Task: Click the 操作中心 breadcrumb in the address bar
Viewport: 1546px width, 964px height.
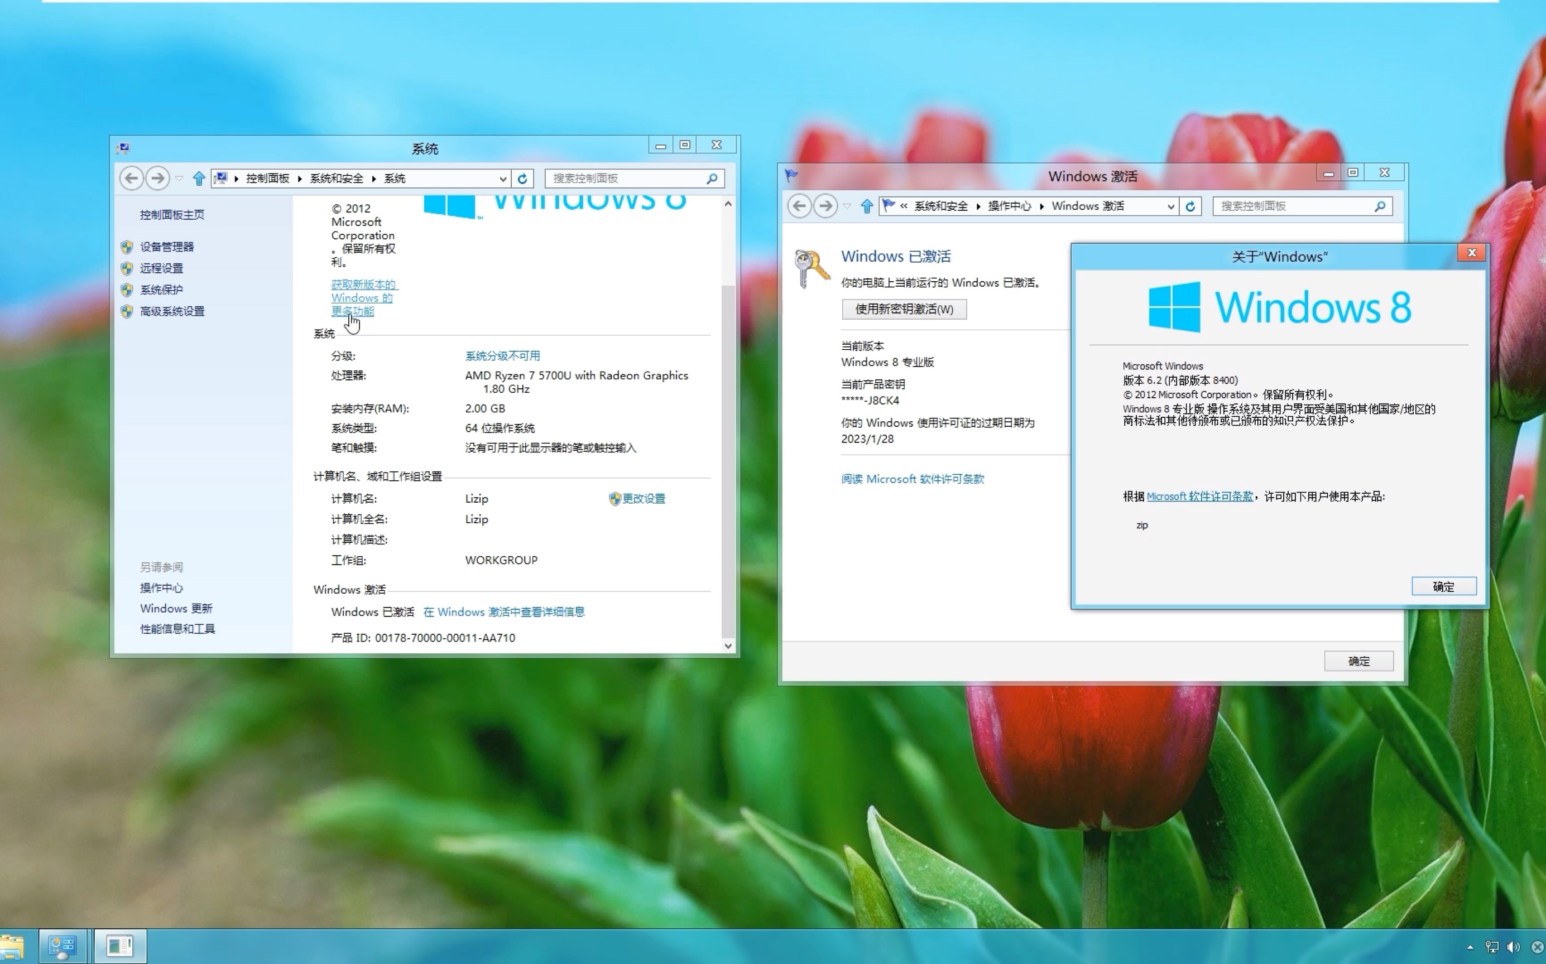Action: click(1010, 206)
